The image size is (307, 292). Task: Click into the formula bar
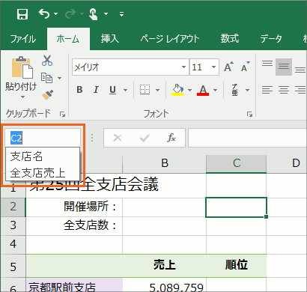tap(247, 138)
